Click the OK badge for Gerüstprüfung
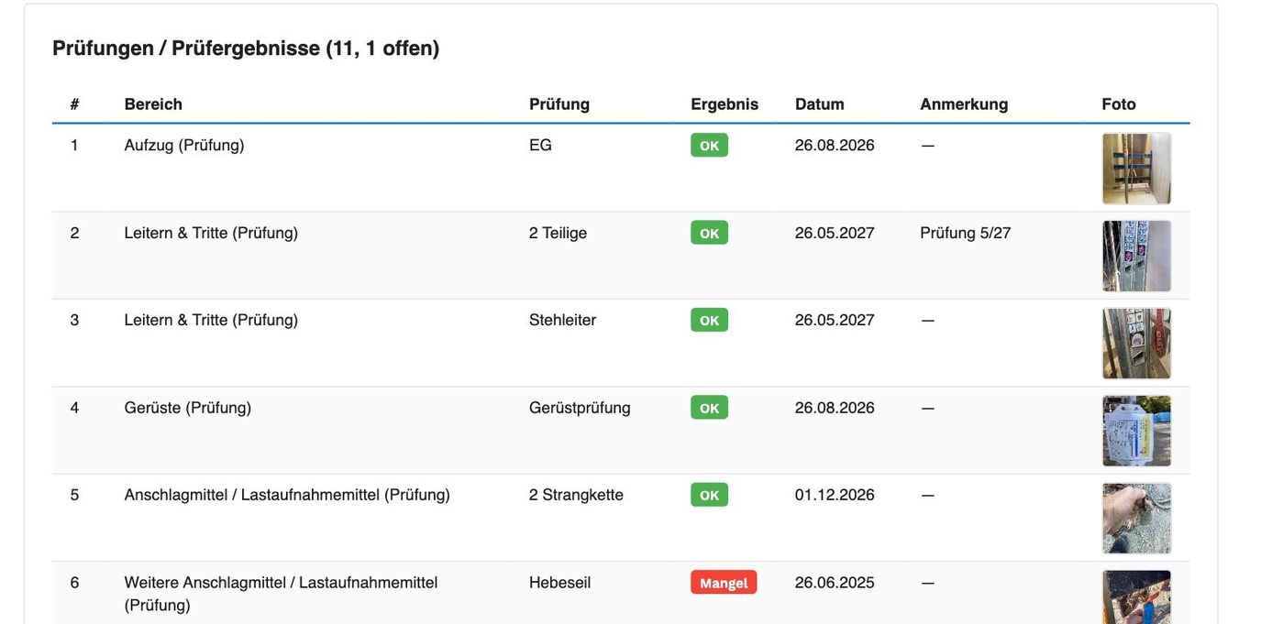This screenshot has width=1283, height=624. click(709, 408)
